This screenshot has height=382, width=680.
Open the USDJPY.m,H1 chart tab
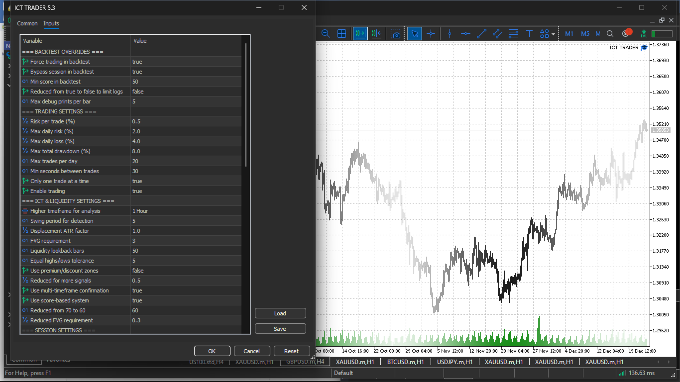455,362
